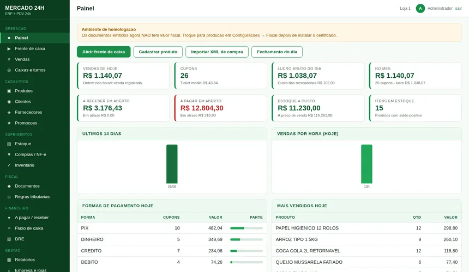Click Fechamento do dia button

[277, 52]
